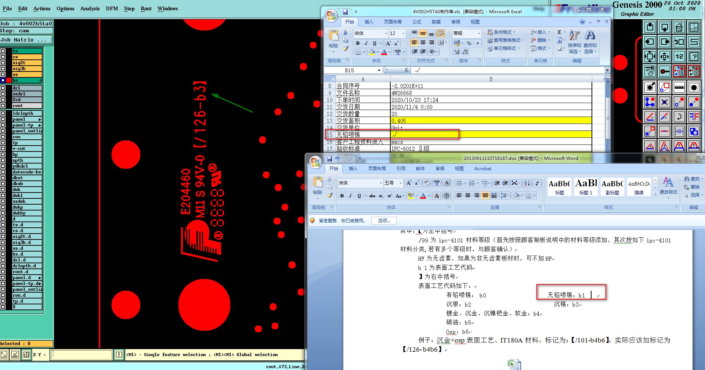Switch to the Word 引用 tab
Screen dimensions: 705x370
pyautogui.click(x=401, y=169)
